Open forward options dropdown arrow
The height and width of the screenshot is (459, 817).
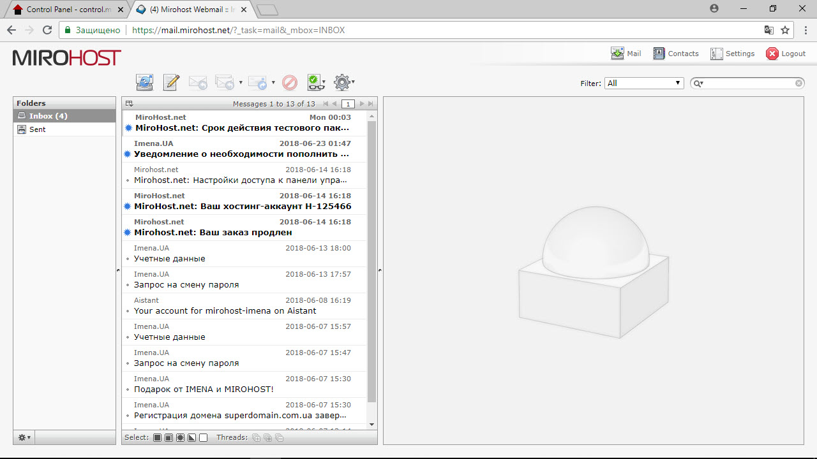(273, 82)
